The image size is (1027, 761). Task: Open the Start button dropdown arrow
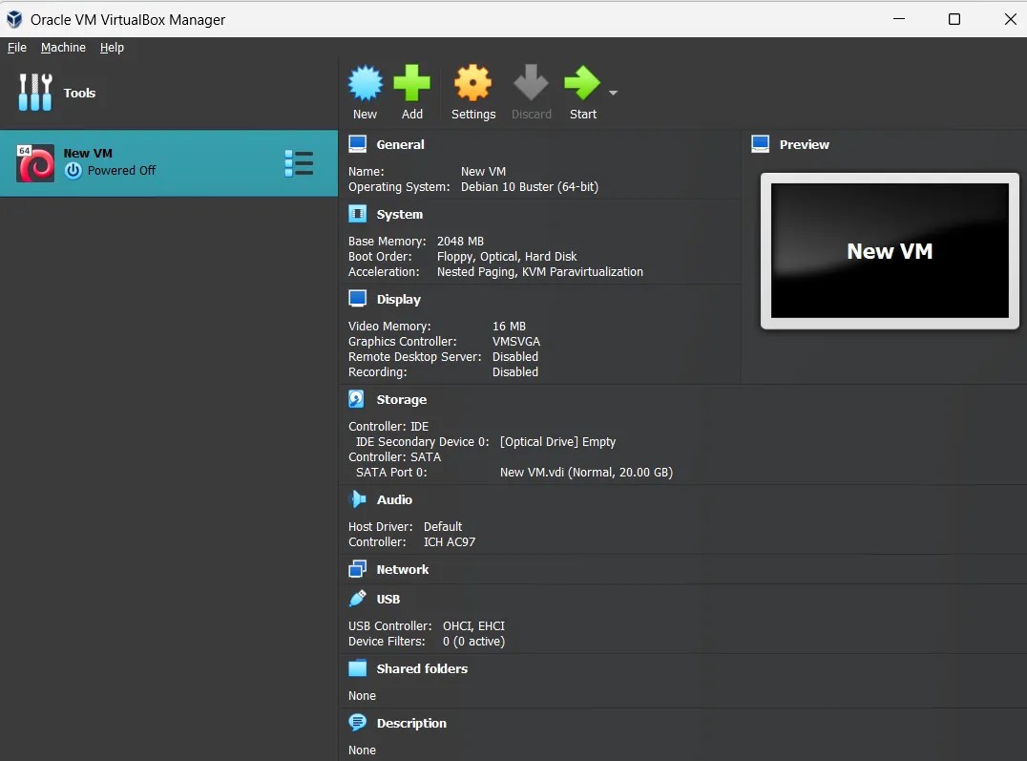click(613, 92)
